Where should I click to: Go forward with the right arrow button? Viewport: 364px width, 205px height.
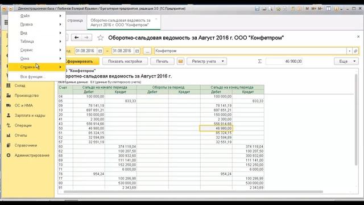click(x=86, y=38)
